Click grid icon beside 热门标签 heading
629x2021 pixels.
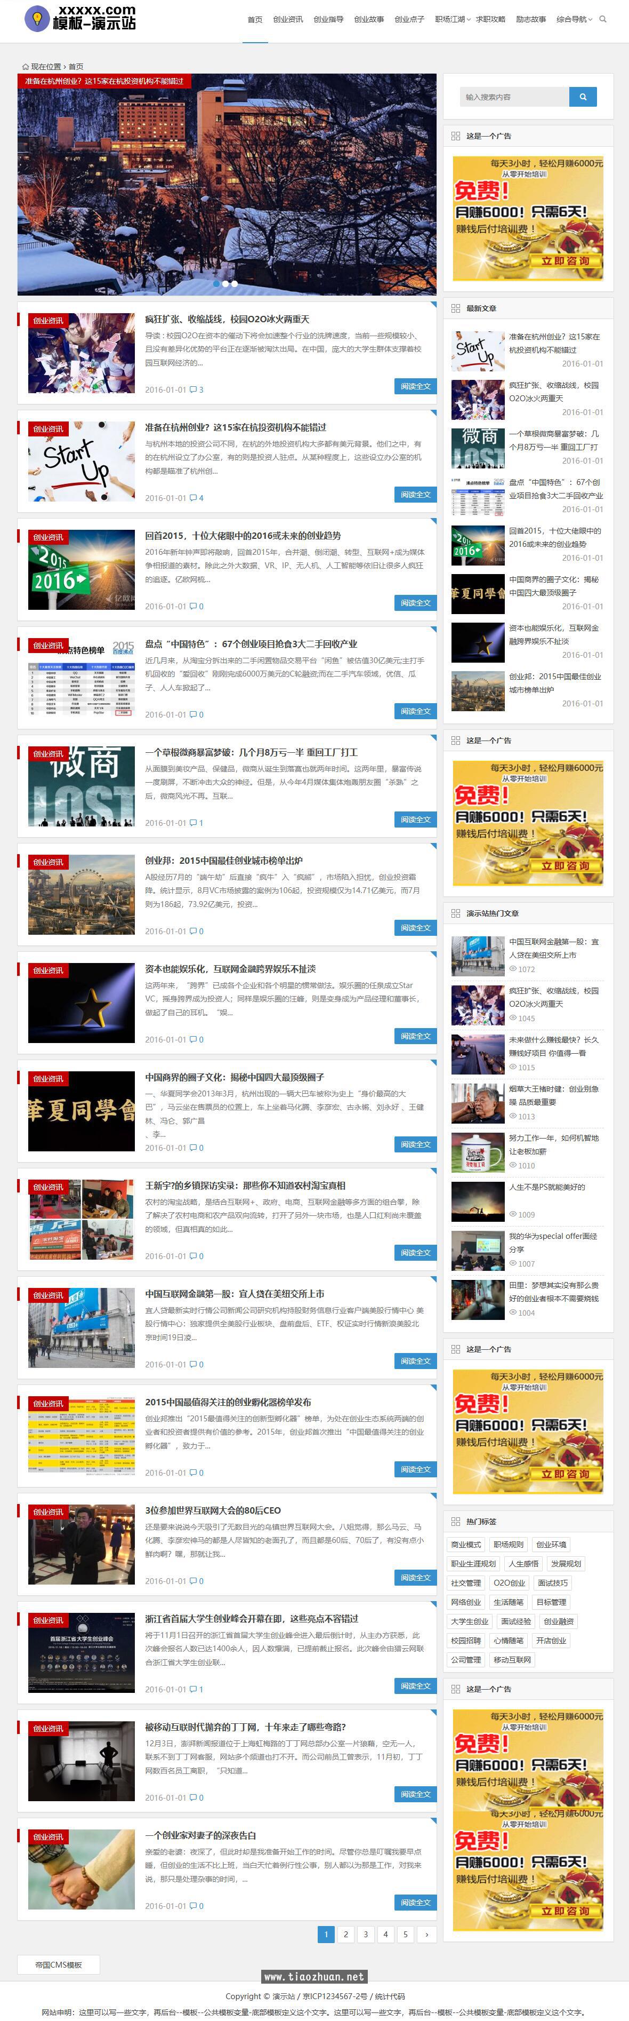pyautogui.click(x=456, y=1521)
